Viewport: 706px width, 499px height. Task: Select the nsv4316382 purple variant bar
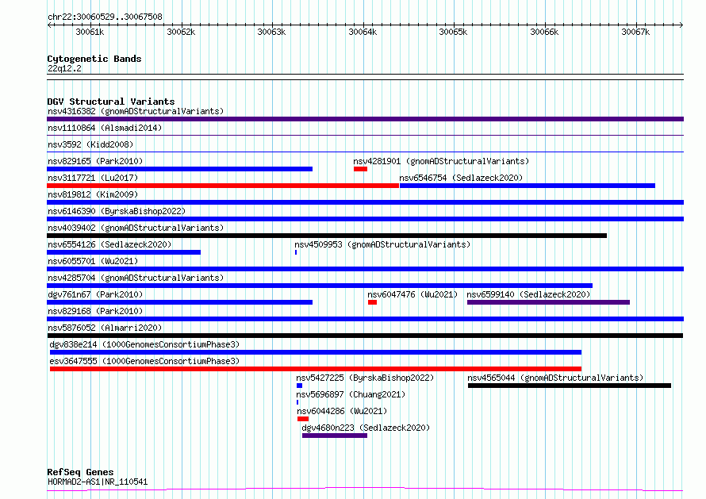pyautogui.click(x=365, y=119)
